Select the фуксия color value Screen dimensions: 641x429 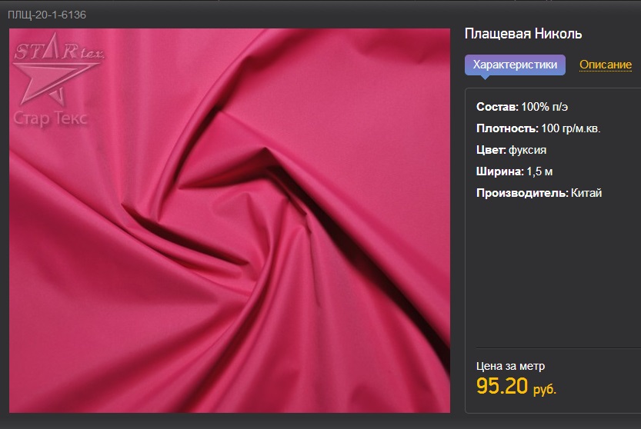coord(528,150)
